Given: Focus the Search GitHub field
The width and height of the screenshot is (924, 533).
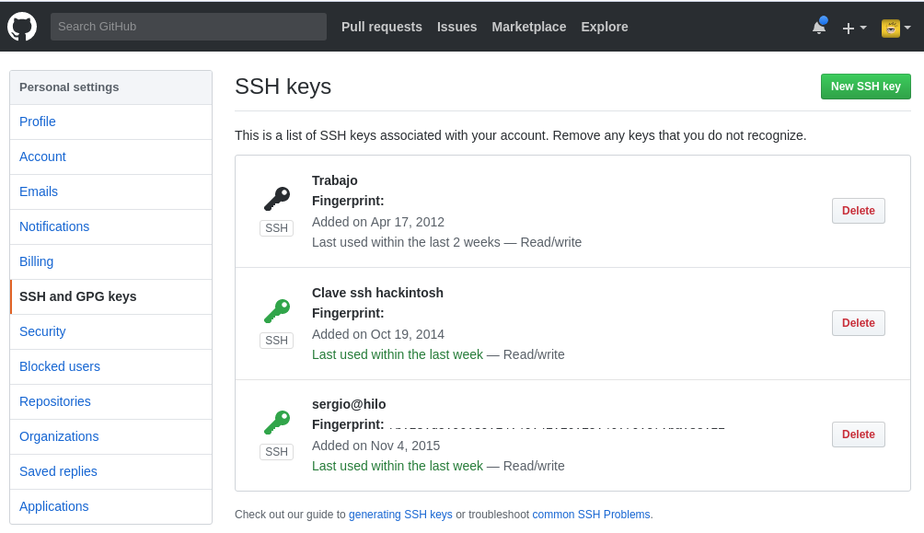Looking at the screenshot, I should pyautogui.click(x=188, y=27).
